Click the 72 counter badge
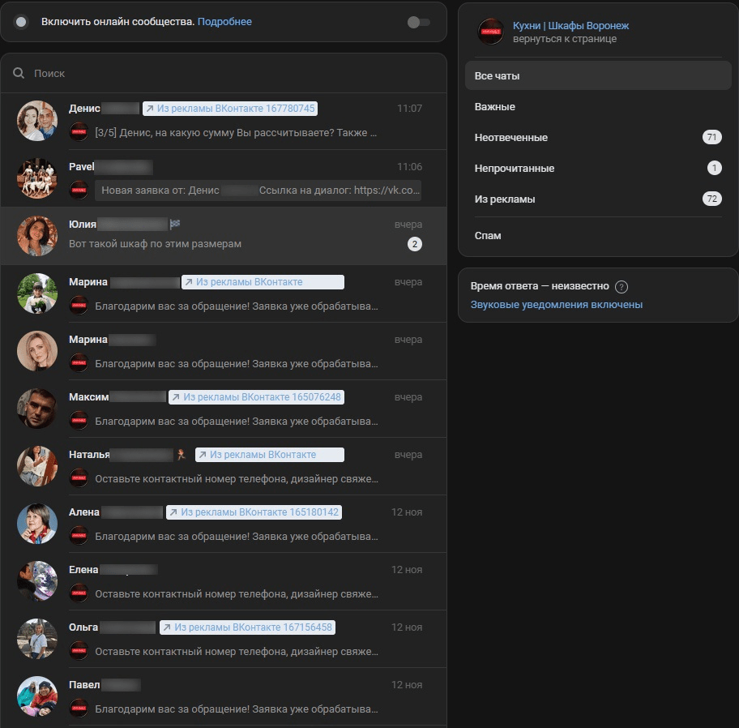Viewport: 739px width, 728px height. [x=712, y=199]
